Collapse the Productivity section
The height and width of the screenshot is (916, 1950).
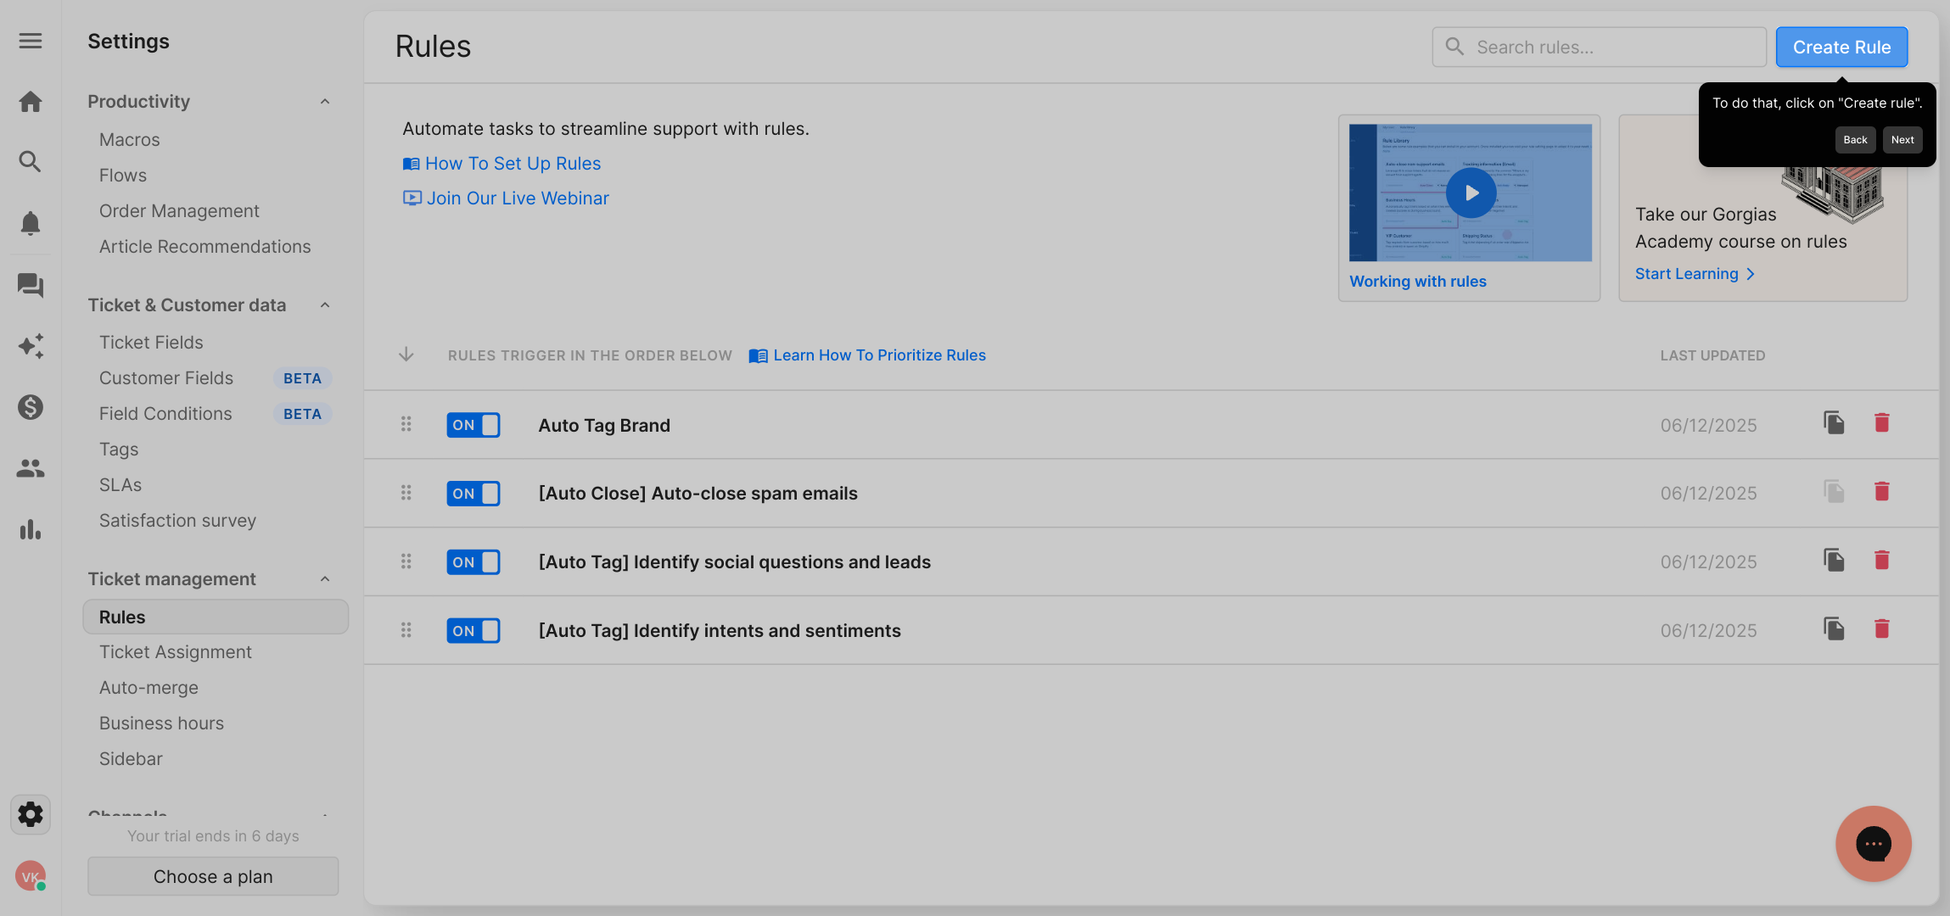324,102
